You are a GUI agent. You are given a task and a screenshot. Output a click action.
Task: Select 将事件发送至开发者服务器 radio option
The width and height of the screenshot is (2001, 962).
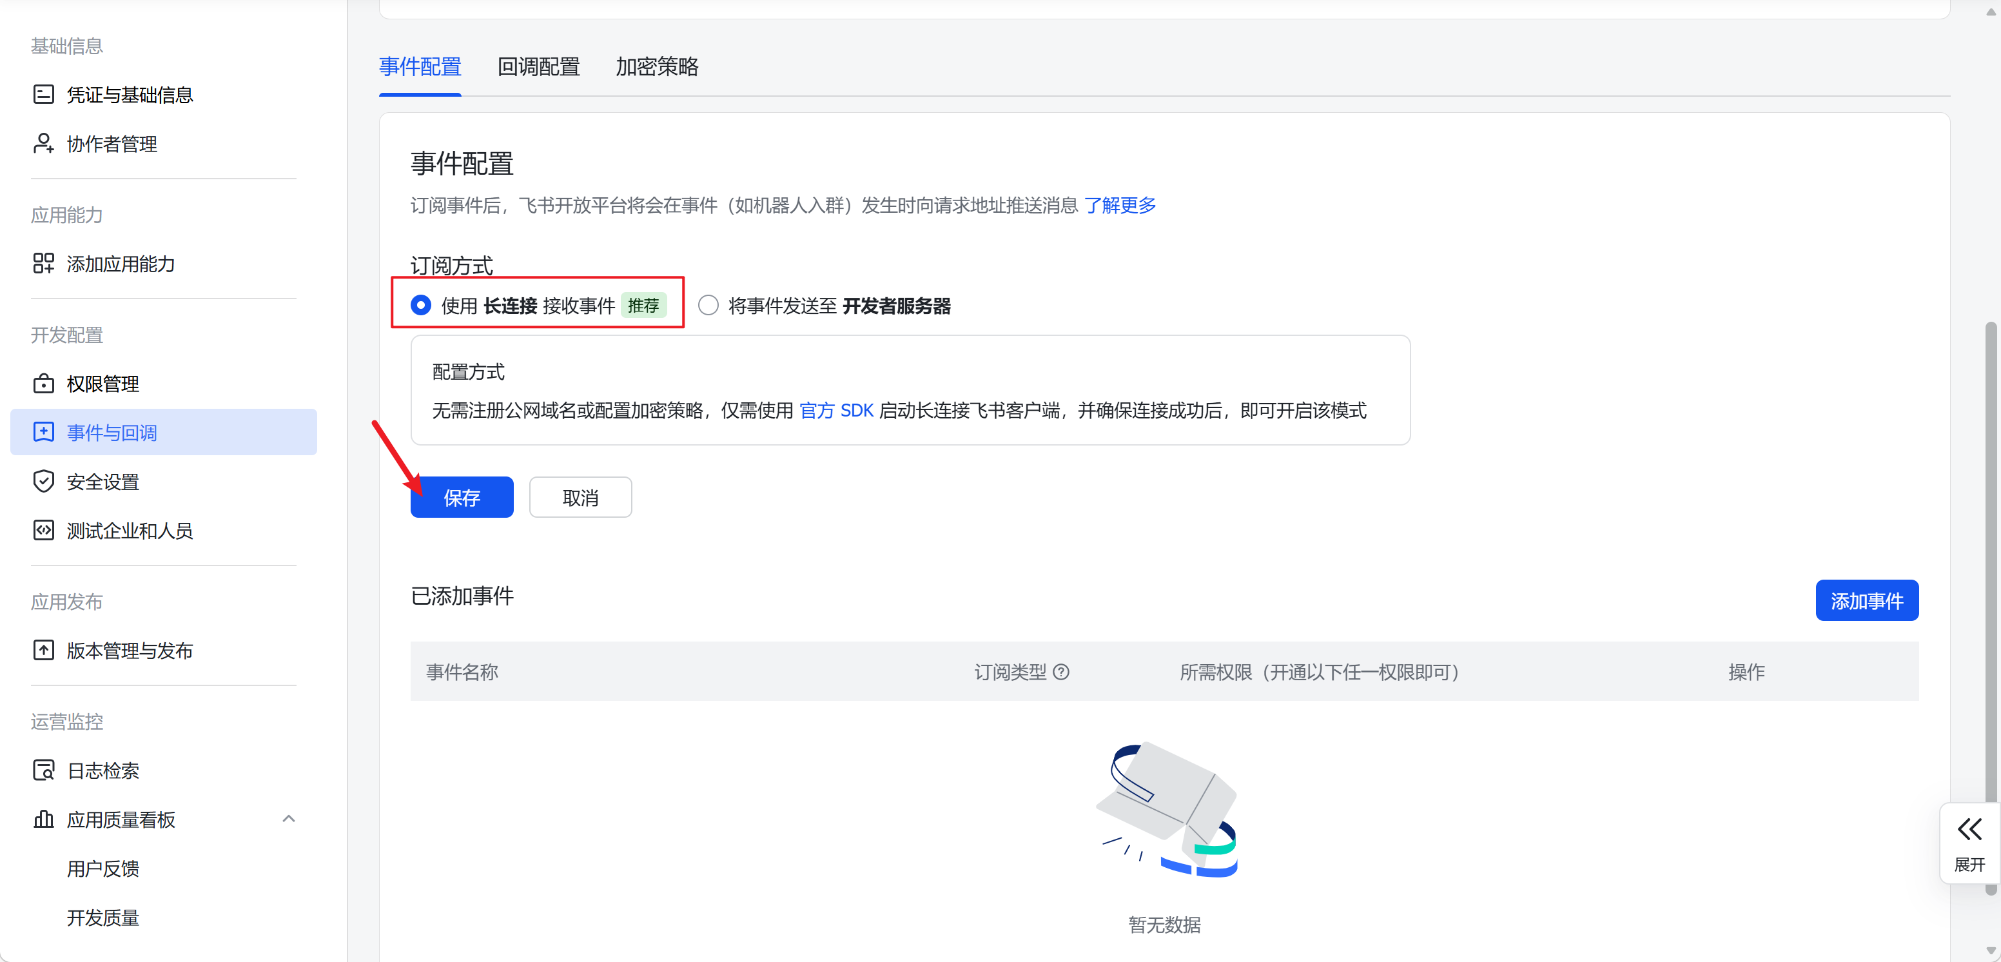click(x=708, y=306)
